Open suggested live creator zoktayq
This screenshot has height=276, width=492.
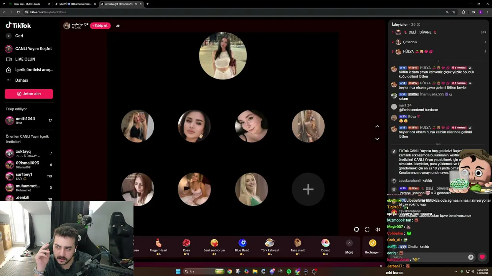(x=29, y=153)
